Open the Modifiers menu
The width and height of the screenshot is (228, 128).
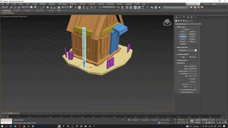pos(43,4)
